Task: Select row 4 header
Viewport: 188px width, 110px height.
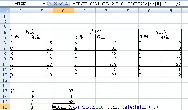Action: tap(5, 32)
